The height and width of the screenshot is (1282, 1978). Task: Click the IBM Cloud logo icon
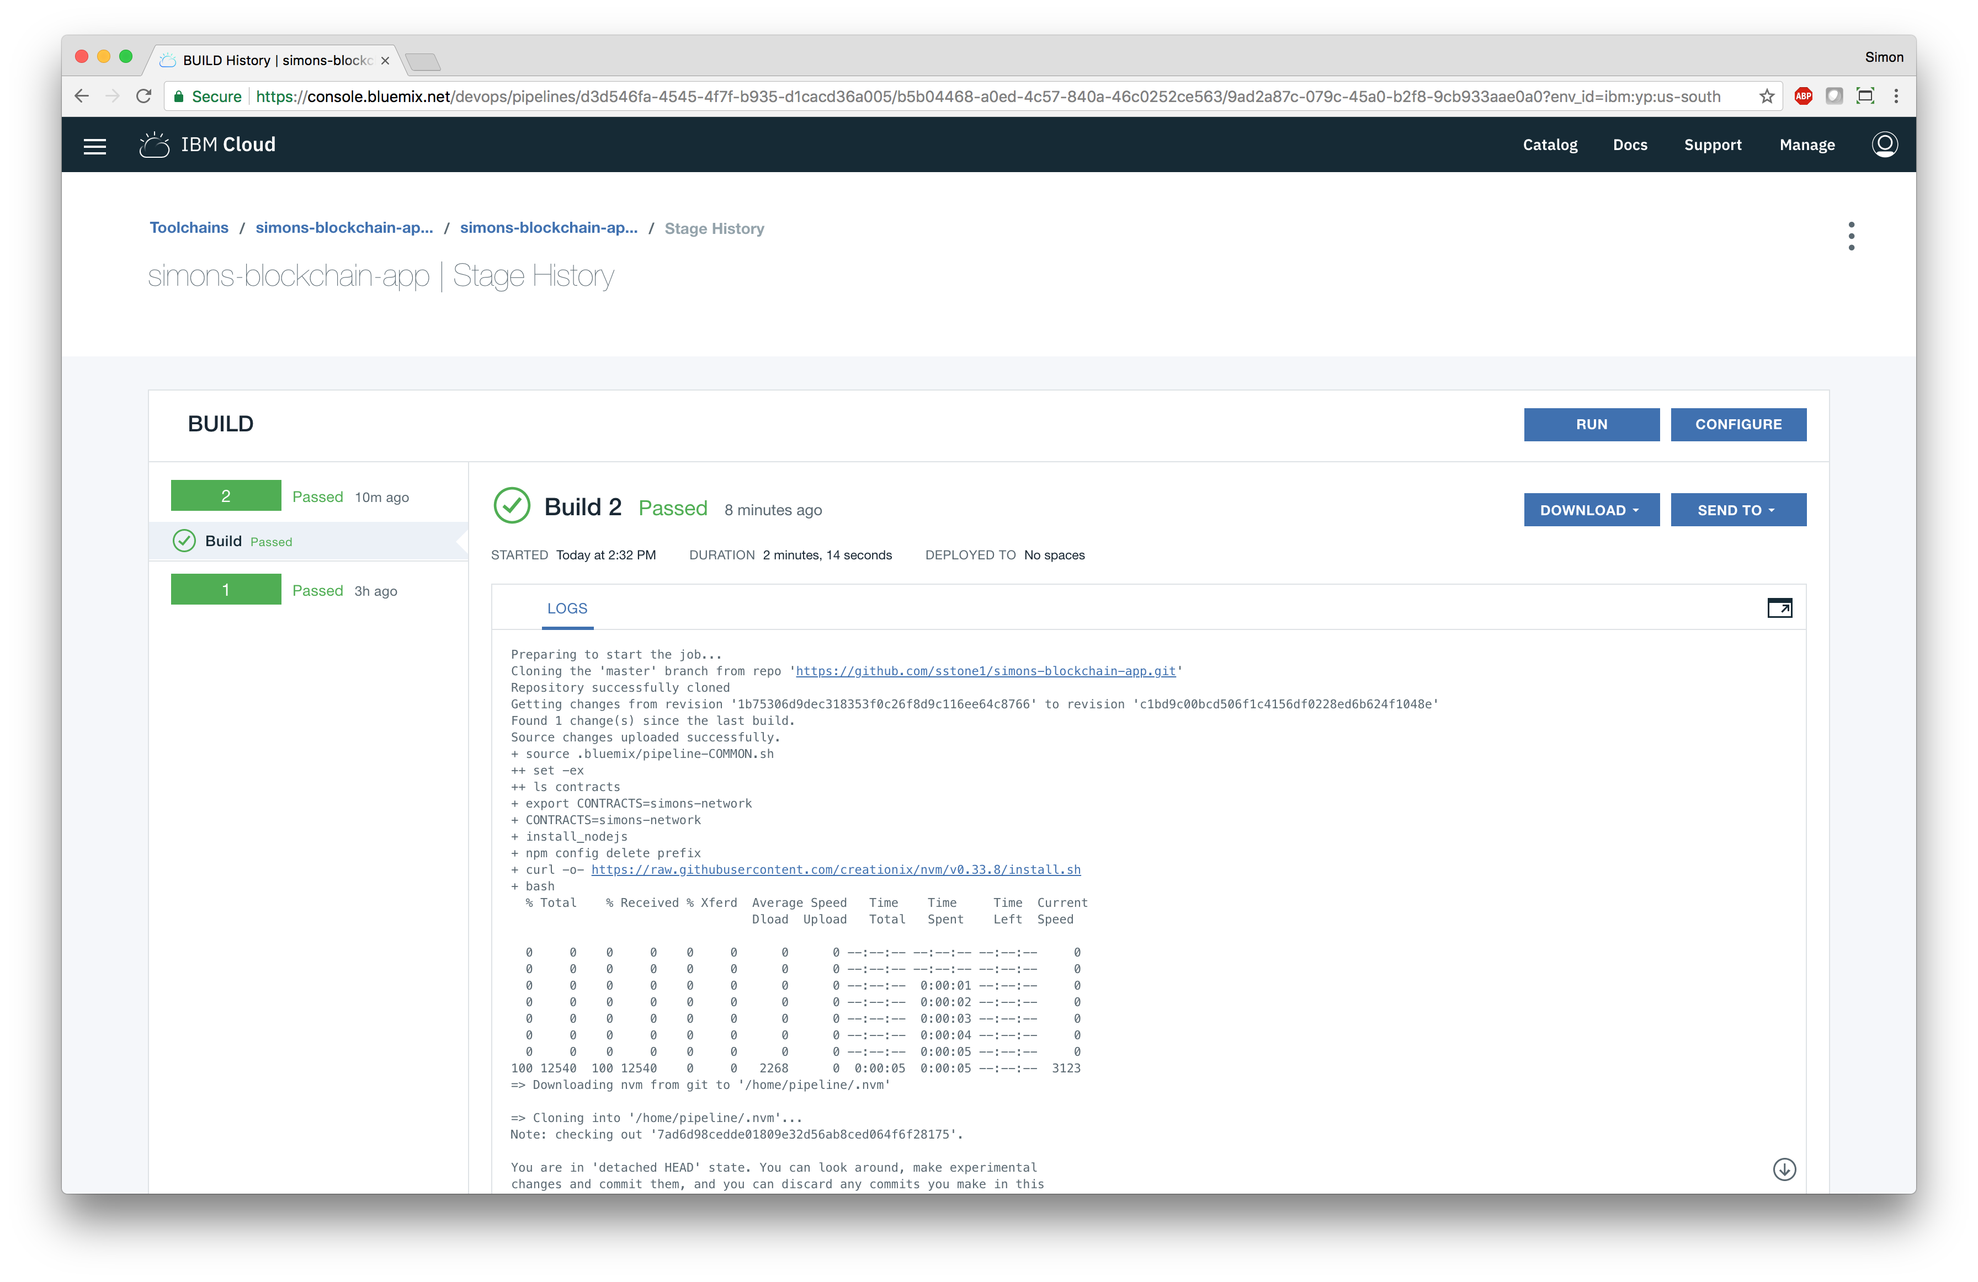tap(154, 145)
